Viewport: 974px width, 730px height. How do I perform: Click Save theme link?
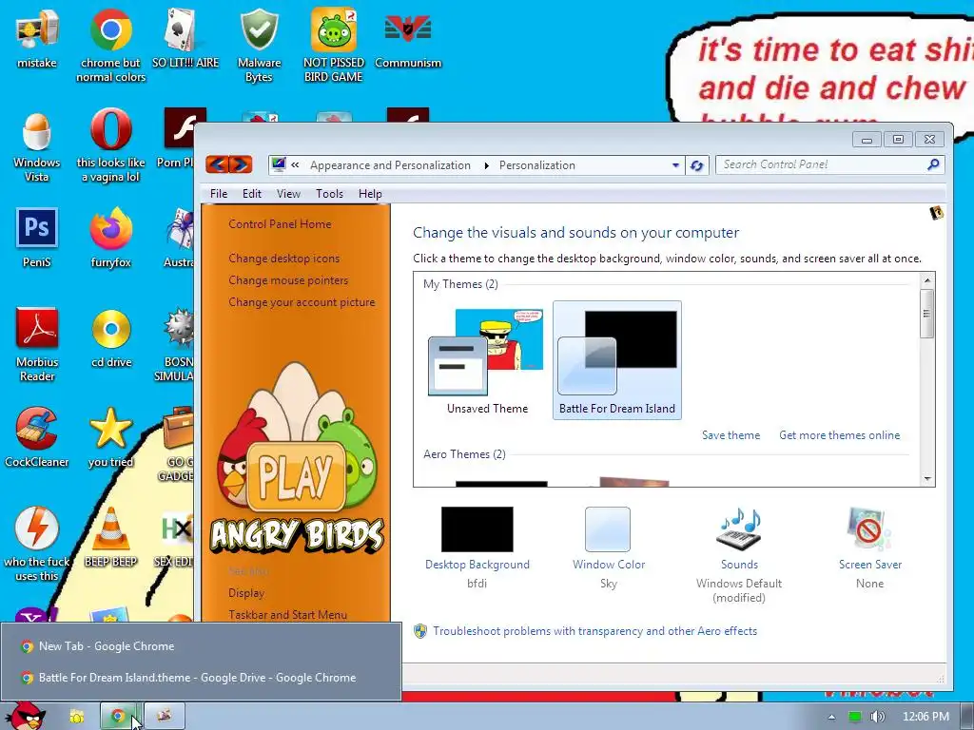click(x=731, y=435)
